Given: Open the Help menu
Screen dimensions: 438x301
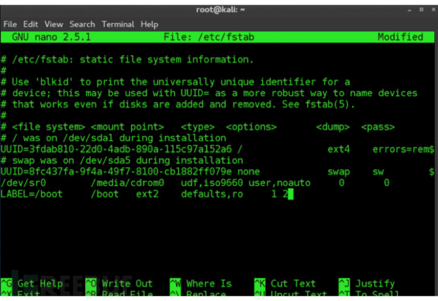Looking at the screenshot, I should coord(149,24).
